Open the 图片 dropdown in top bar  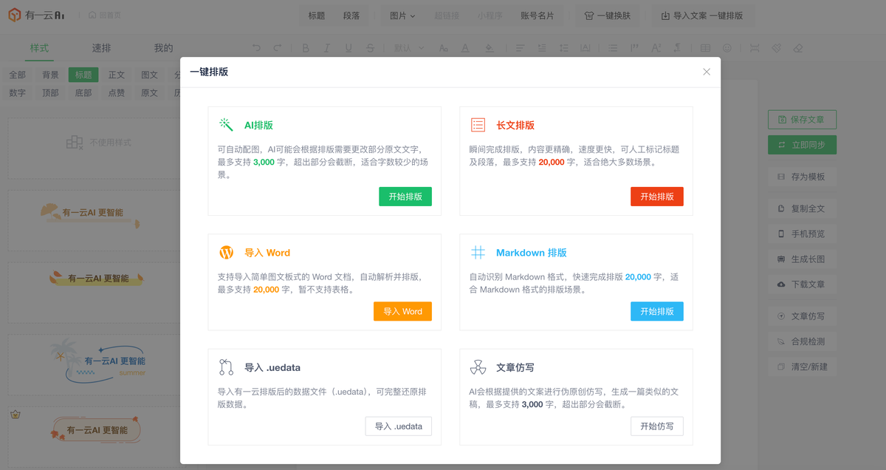coord(402,16)
